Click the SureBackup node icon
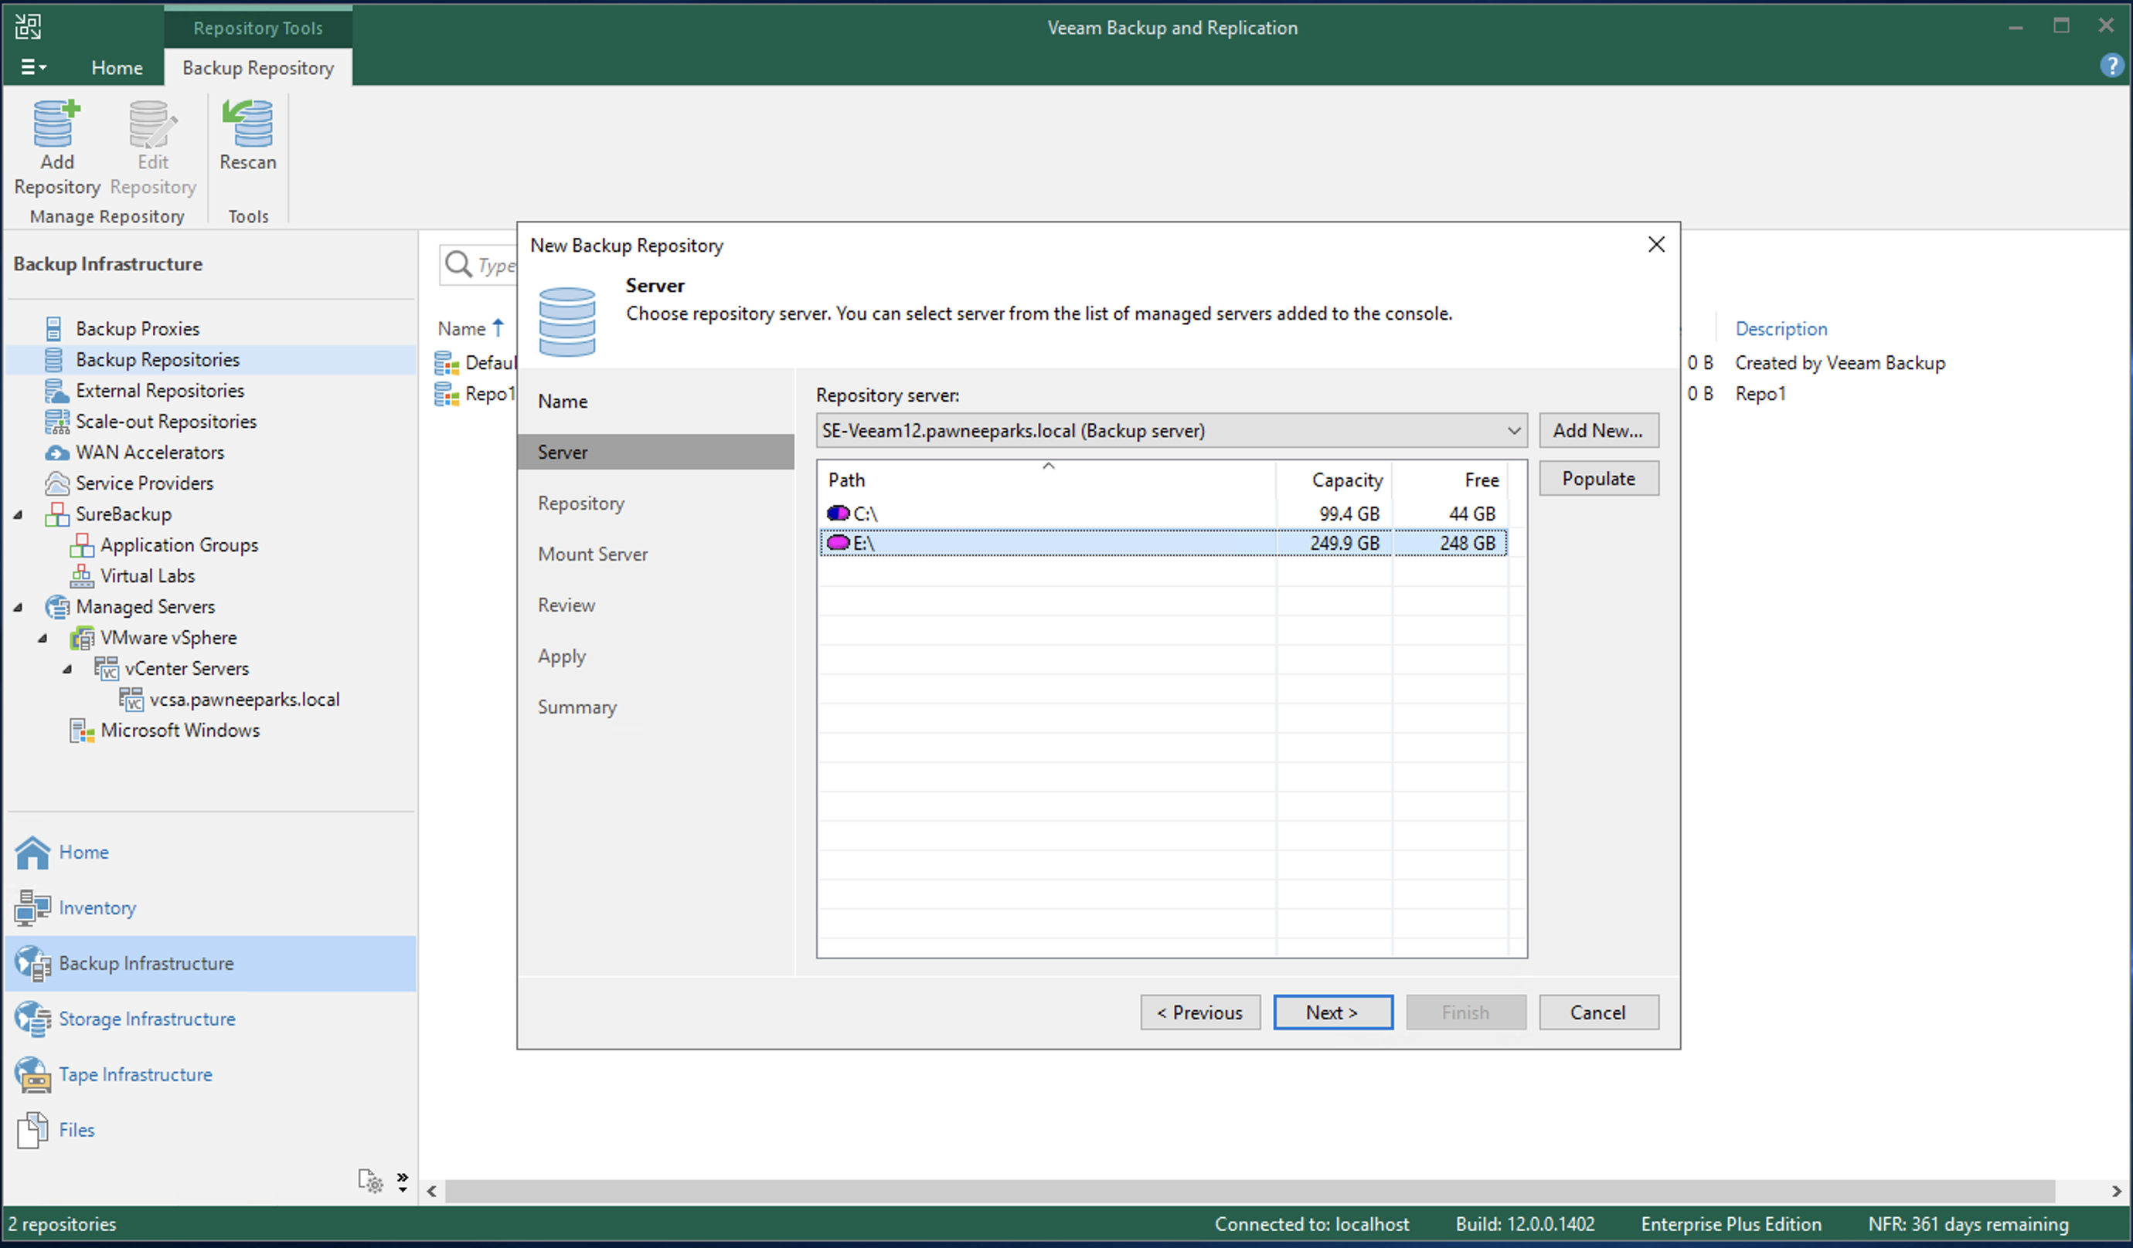The height and width of the screenshot is (1248, 2133). [56, 514]
